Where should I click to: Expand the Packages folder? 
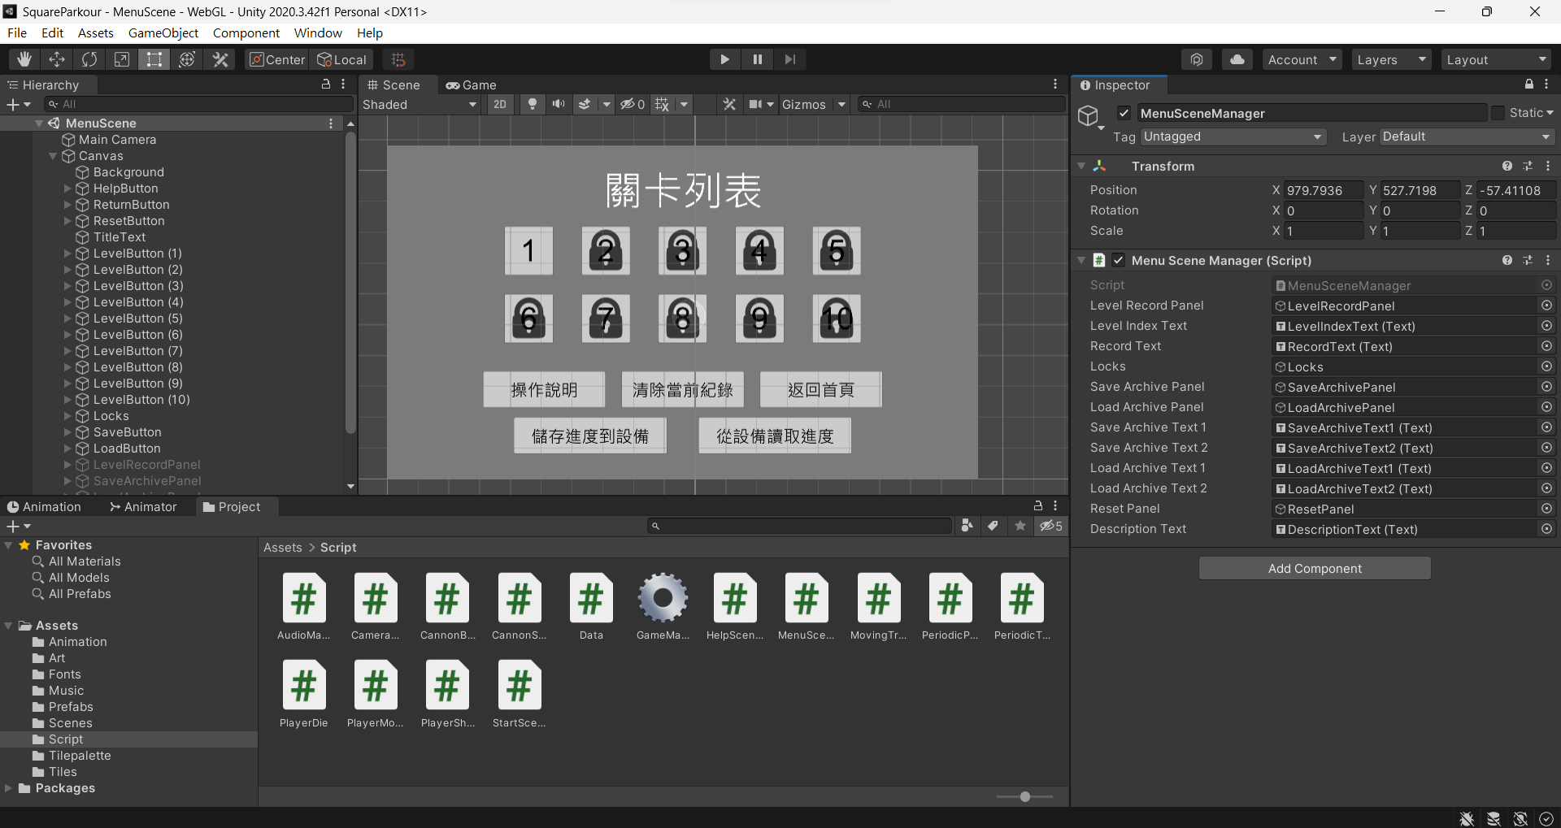tap(9, 788)
